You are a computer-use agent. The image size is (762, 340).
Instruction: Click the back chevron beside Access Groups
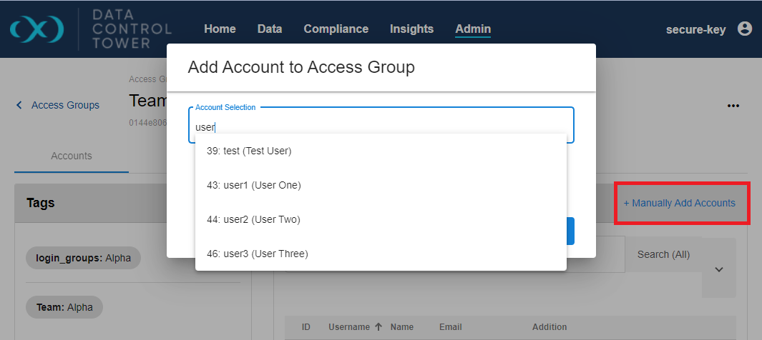19,105
